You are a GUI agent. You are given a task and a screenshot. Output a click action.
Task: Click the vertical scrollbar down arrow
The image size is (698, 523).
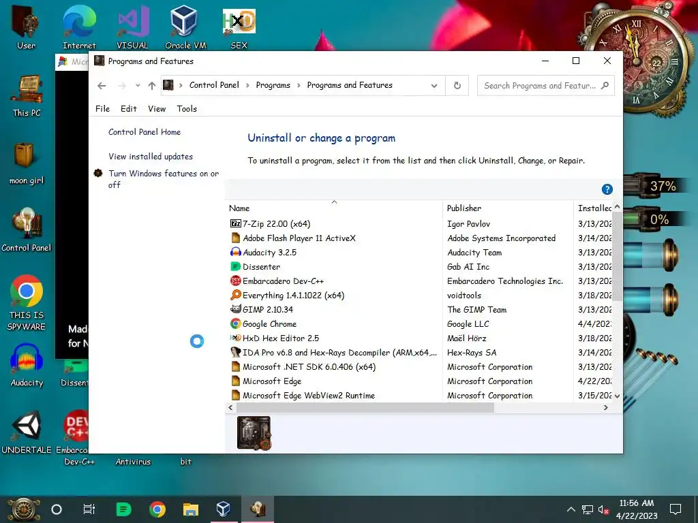pos(617,396)
